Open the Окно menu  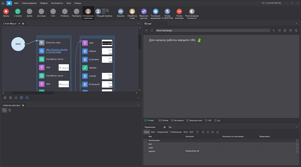coord(69,3)
